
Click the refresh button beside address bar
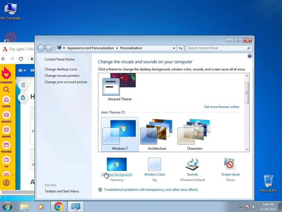pos(180,48)
